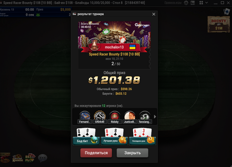Screen dimensions: 232x167
Task: Open the Последняя рука hand replay
Action: pyautogui.click(x=142, y=137)
